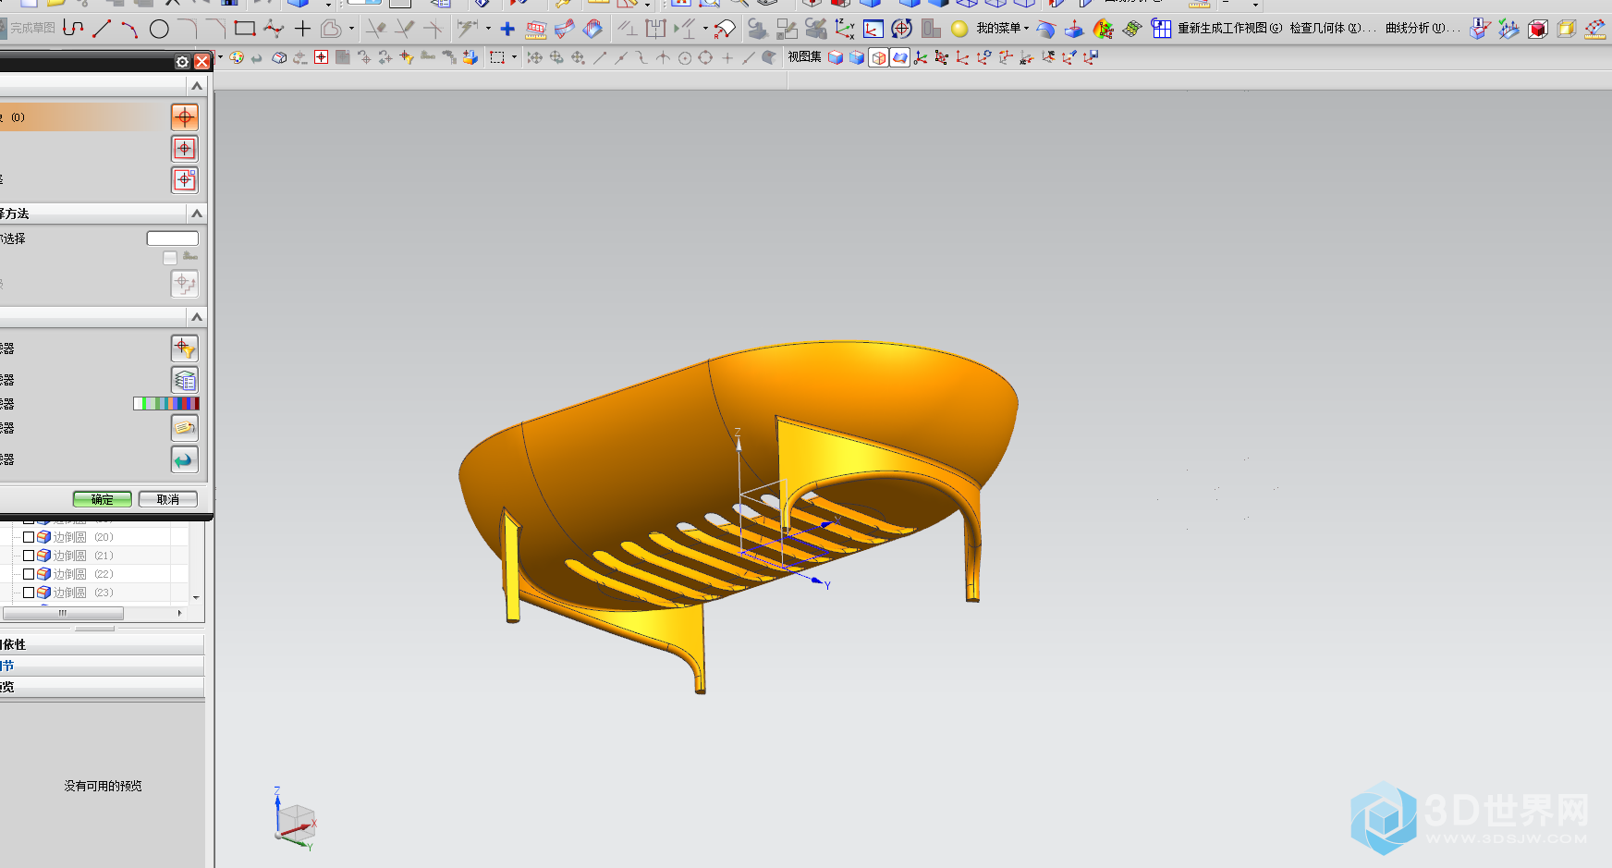Click the navigator horizontal scrollbar thumb
Screen dimensions: 1612x868
click(x=63, y=613)
